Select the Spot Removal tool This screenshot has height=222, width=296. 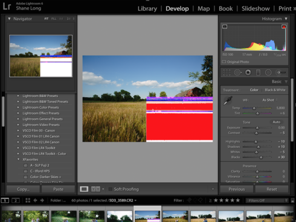pos(237,72)
